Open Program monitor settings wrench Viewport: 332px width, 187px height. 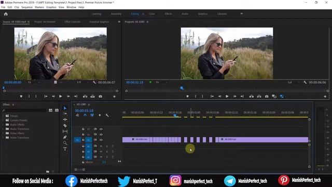(305, 82)
